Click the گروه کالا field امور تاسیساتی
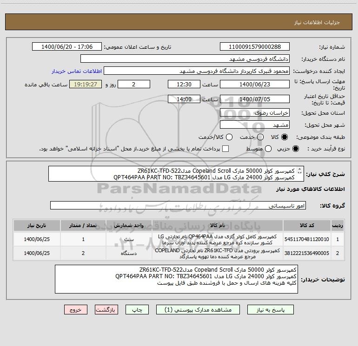Screen dimensions: 358x346 178,205
